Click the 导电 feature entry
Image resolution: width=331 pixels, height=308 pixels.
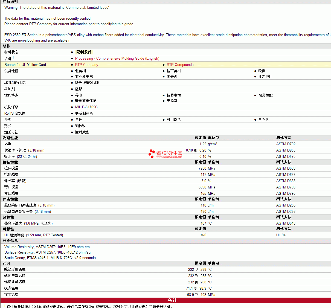[x=79, y=95]
